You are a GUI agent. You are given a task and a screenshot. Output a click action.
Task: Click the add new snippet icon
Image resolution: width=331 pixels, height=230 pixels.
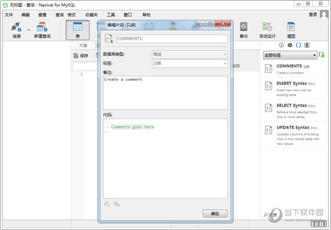(322, 55)
